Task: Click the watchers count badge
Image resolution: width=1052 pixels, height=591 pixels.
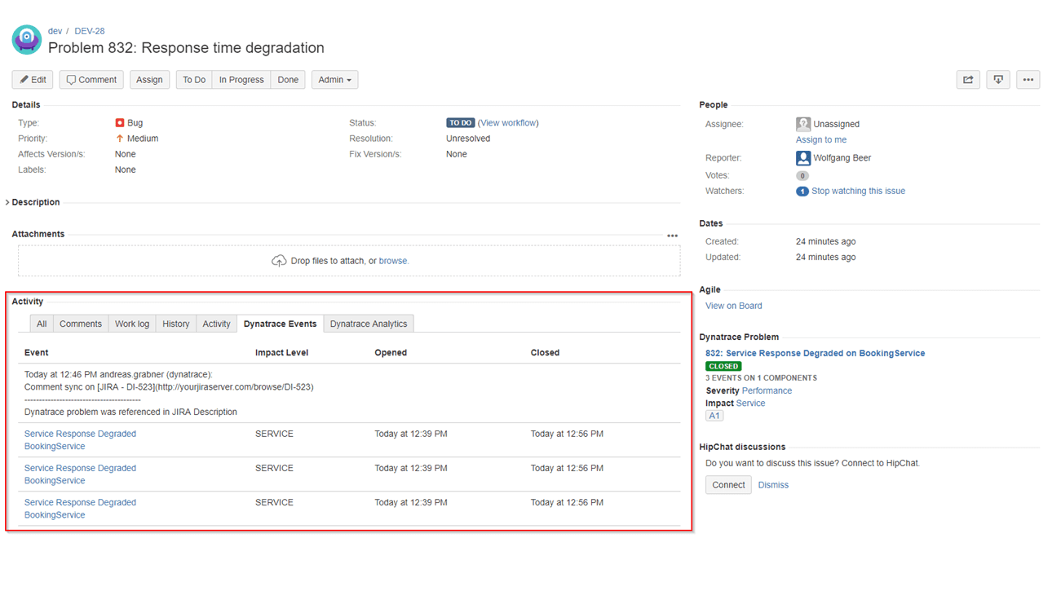Action: [x=802, y=192]
